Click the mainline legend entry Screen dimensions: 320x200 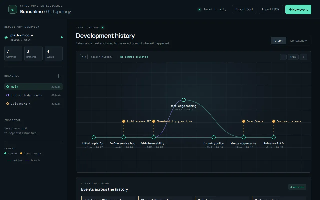(15, 160)
